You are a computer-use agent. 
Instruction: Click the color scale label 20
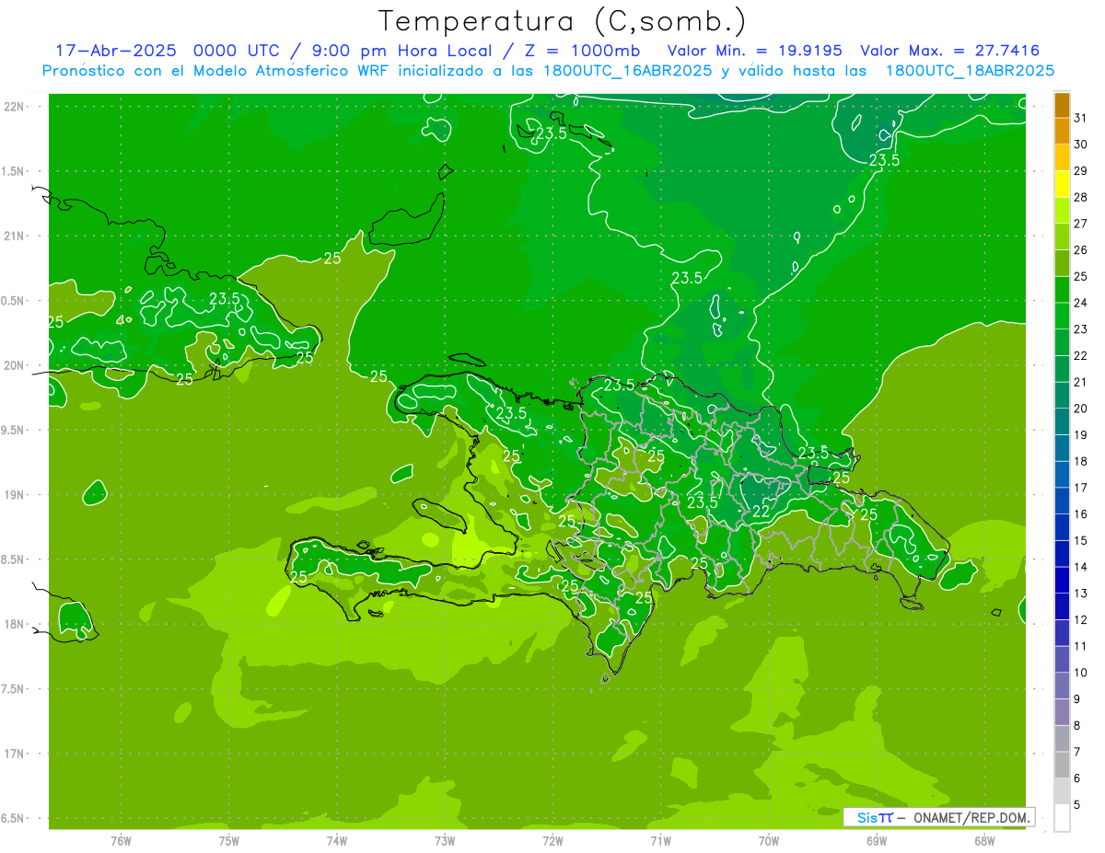coord(1081,409)
